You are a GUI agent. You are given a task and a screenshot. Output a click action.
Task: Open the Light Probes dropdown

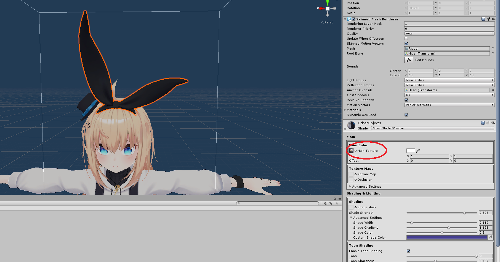click(x=449, y=80)
